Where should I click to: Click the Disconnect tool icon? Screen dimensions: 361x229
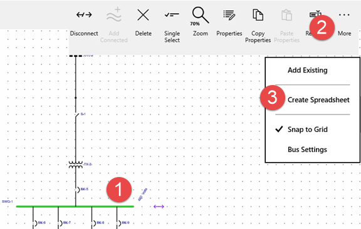(84, 15)
